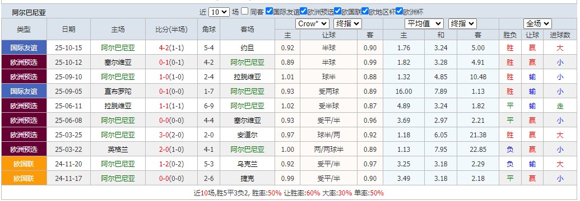Open the 拉脱维亚 away team link on 25-09-10
The height and width of the screenshot is (201, 580).
[x=248, y=77]
